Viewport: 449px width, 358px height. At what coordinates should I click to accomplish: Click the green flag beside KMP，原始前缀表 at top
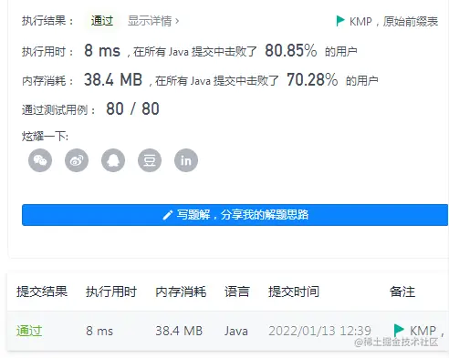point(340,21)
